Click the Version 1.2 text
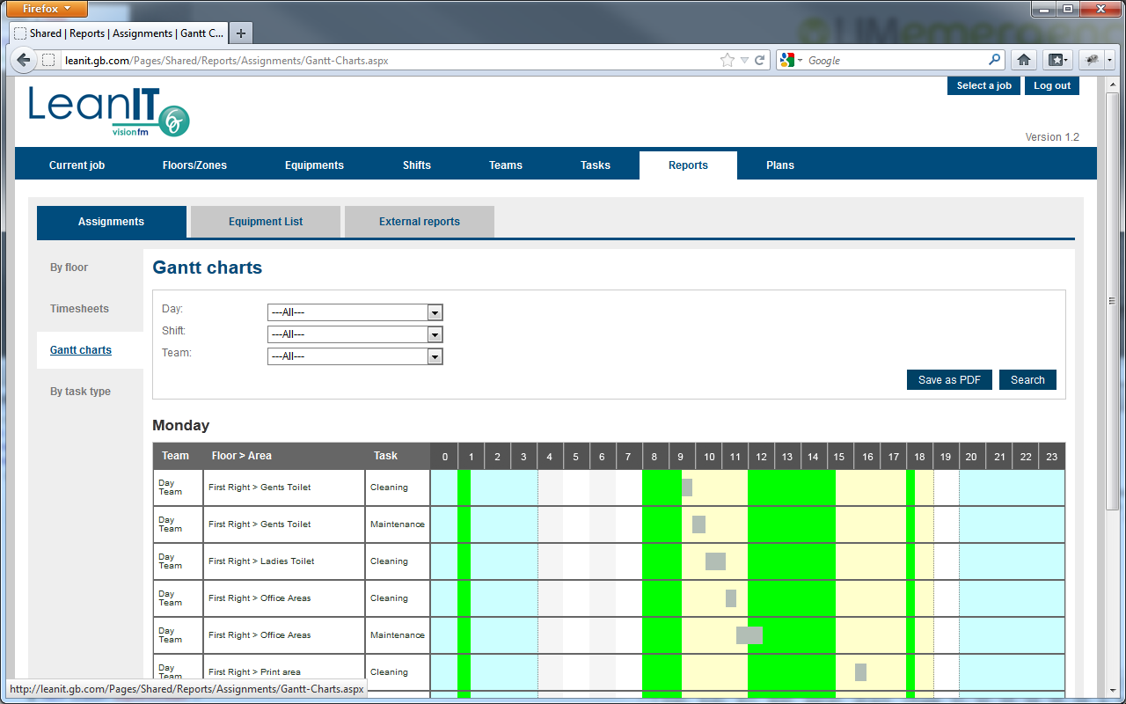This screenshot has height=704, width=1126. 1052,137
